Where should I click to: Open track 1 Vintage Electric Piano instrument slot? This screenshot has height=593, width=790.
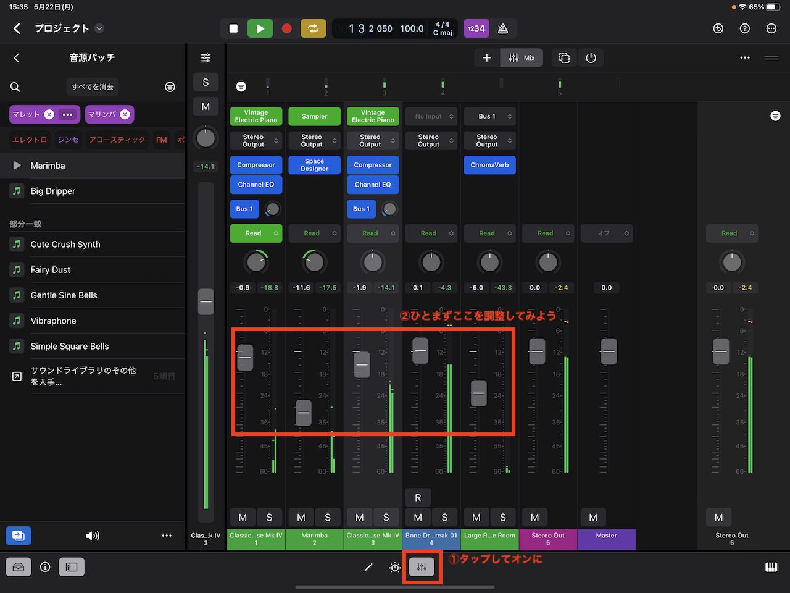[x=256, y=116]
